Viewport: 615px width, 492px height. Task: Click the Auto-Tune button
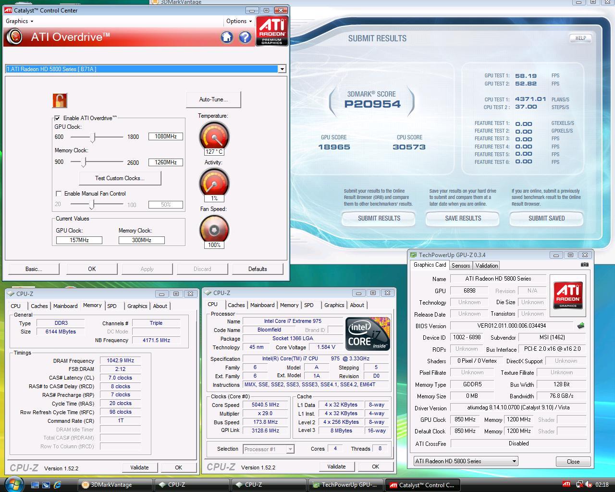click(x=213, y=99)
